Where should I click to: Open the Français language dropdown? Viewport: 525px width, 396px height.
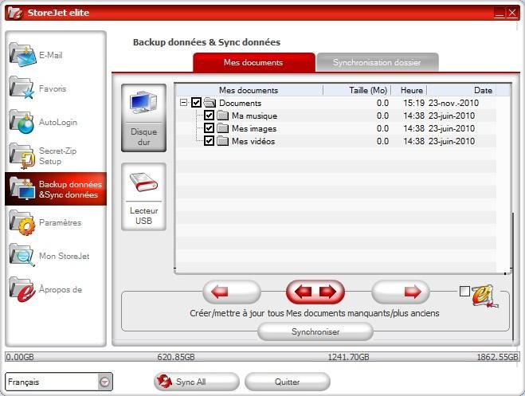[x=105, y=382]
